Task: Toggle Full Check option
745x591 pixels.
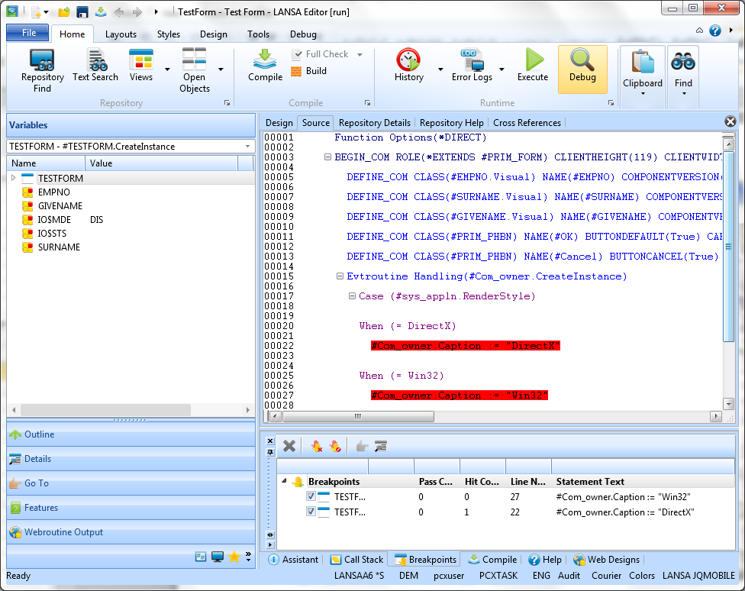Action: [x=321, y=54]
